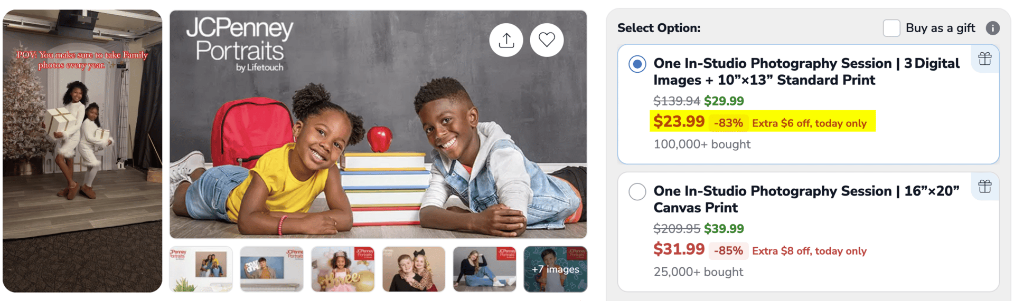View the family portrait frame thumbnail
The height and width of the screenshot is (301, 1014).
coord(201,269)
